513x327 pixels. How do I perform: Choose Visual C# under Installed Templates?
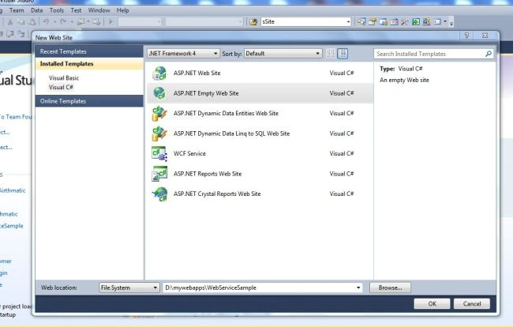tap(61, 88)
